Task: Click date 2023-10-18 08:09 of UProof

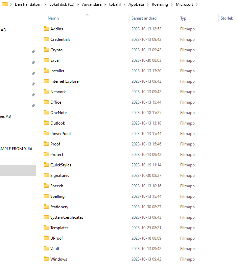Action: pos(146,238)
